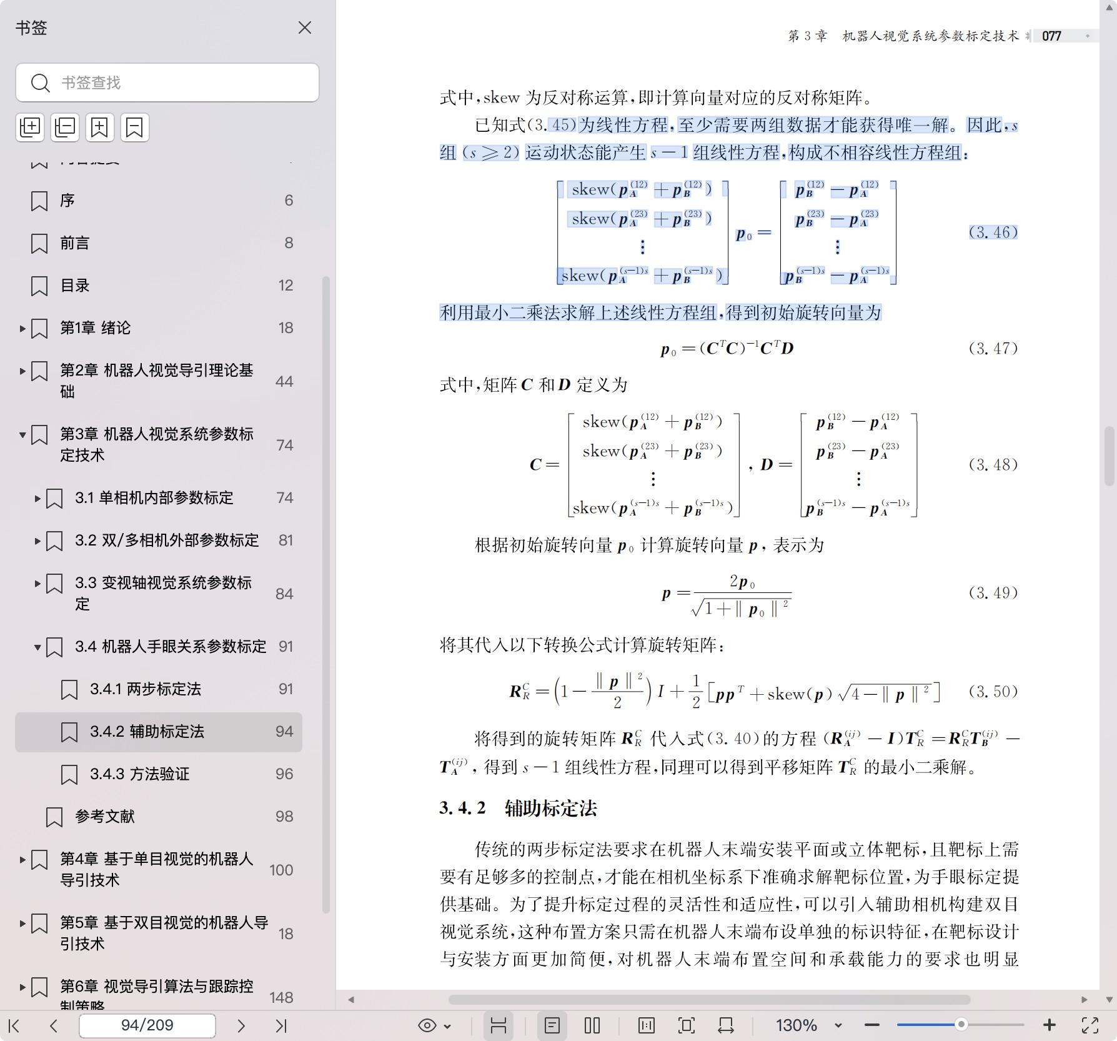Fit page width icon
Image resolution: width=1117 pixels, height=1041 pixels.
pyautogui.click(x=726, y=1025)
